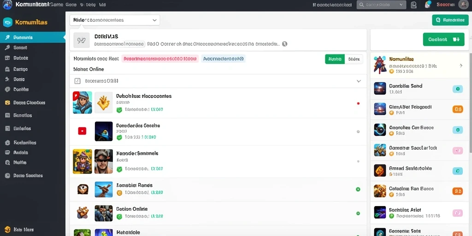Click the search field in the header
Image resolution: width=472 pixels, height=236 pixels.
pyautogui.click(x=381, y=5)
